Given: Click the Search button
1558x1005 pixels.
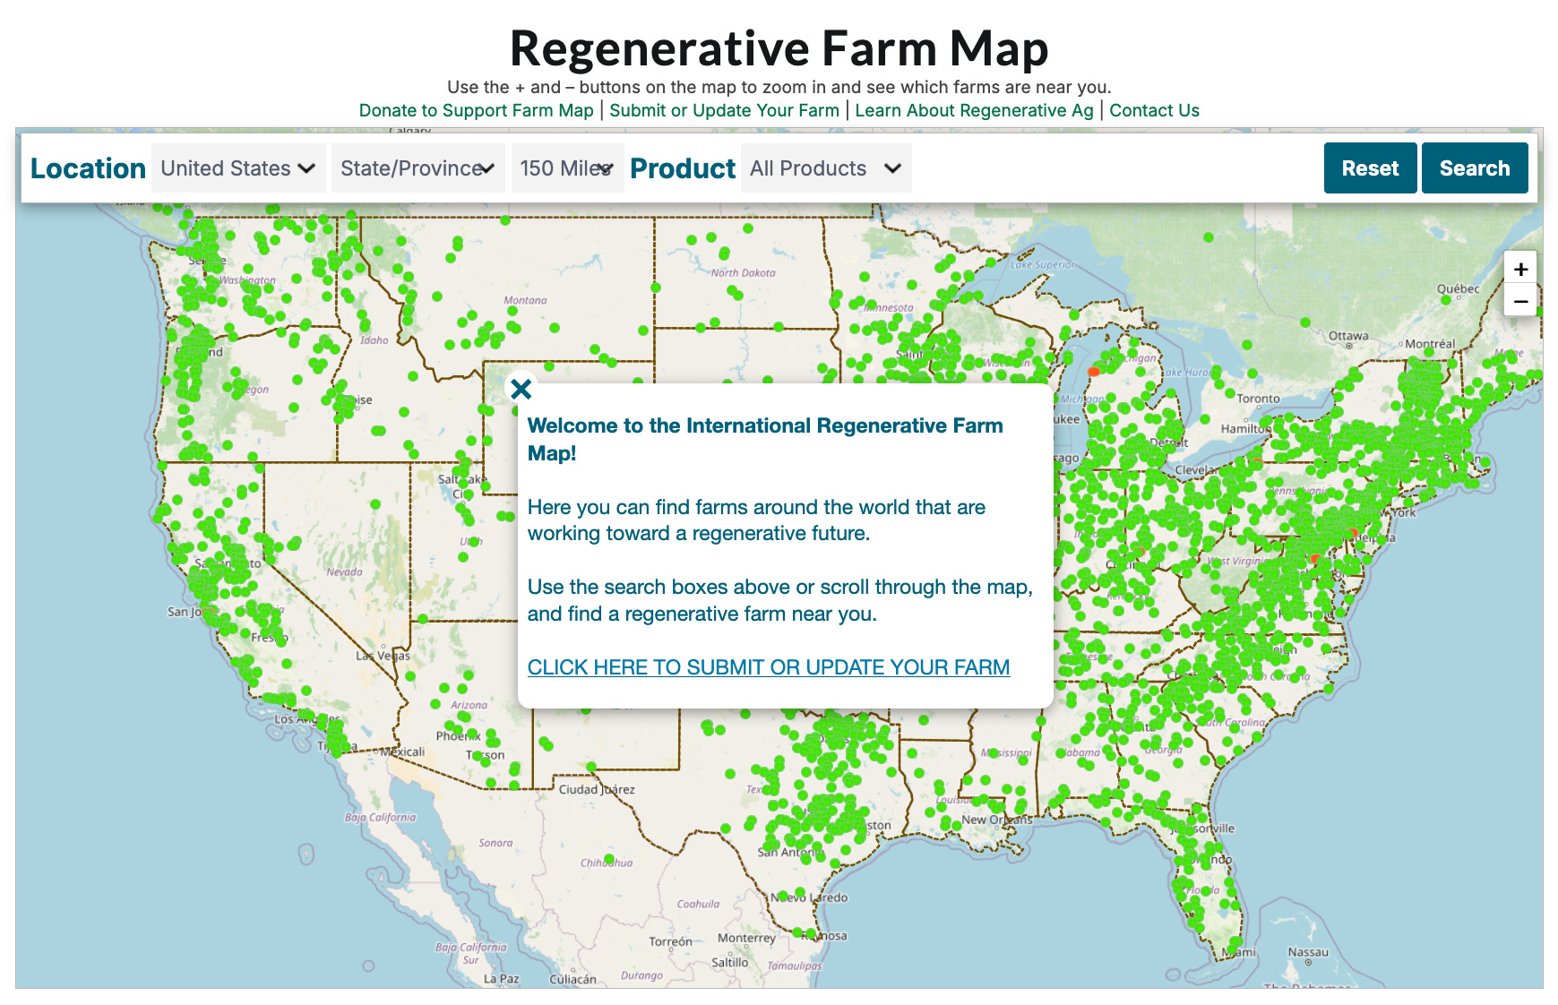Looking at the screenshot, I should coord(1475,168).
